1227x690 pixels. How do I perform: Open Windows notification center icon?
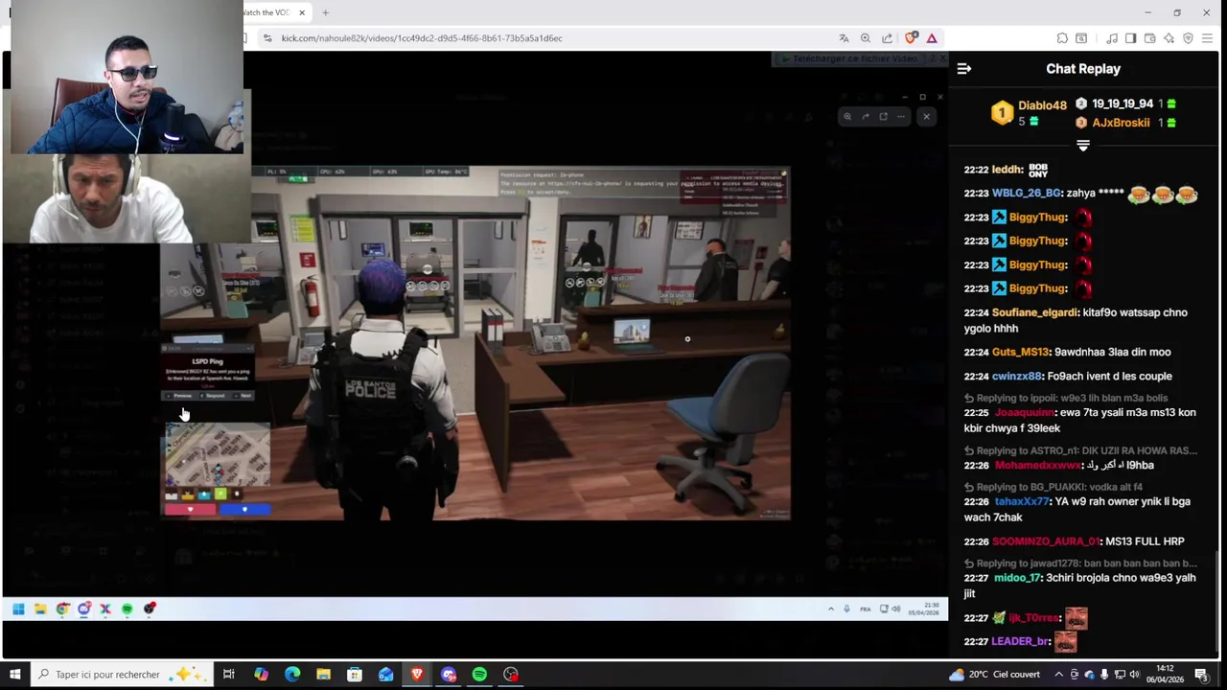(x=1201, y=674)
